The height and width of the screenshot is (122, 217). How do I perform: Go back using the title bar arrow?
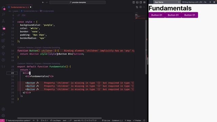click(x=43, y=2)
